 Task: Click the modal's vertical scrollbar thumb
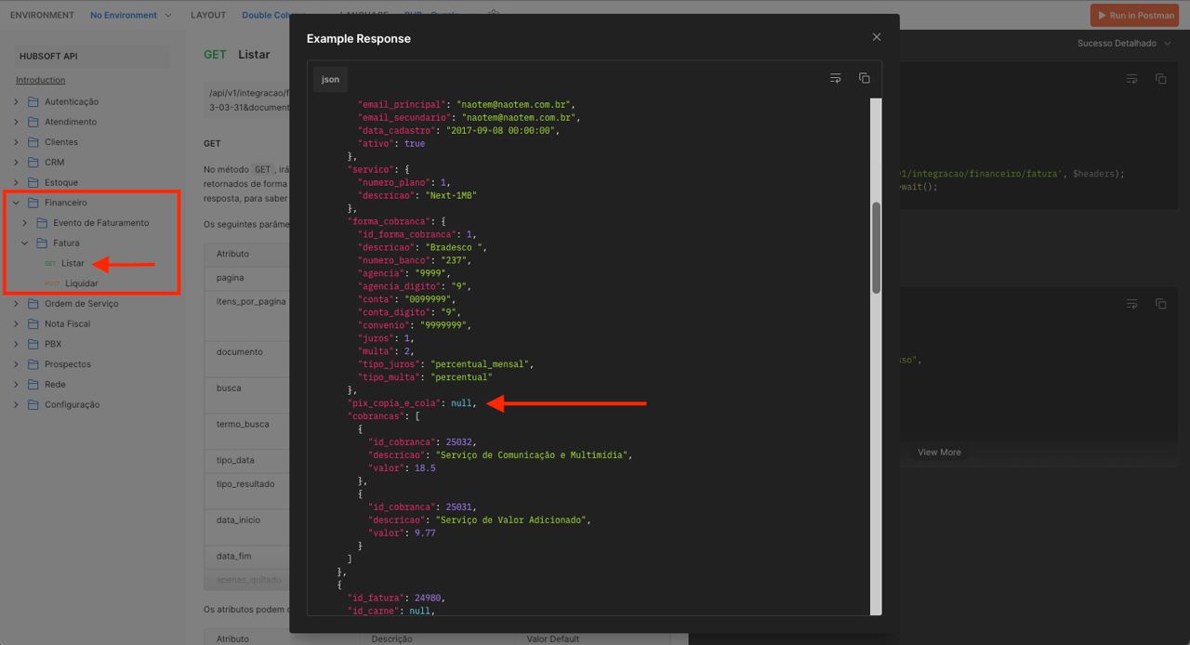click(876, 247)
